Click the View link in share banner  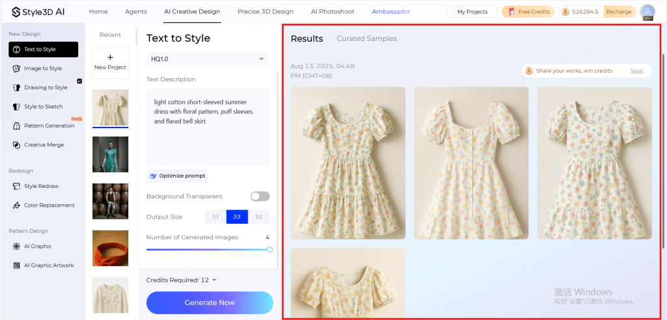pos(637,71)
